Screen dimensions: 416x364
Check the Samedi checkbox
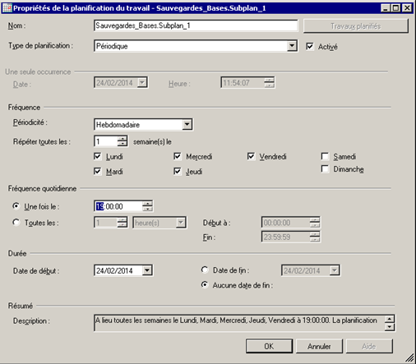325,156
